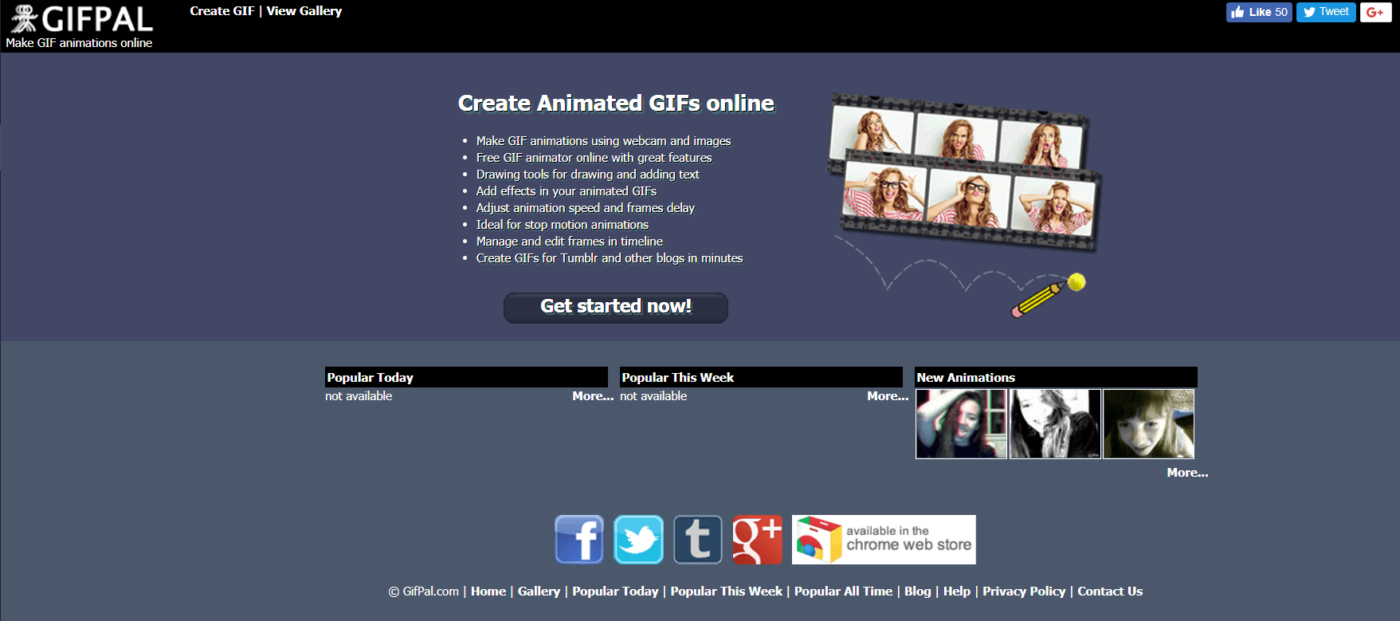Click 'Make GIF animations online' tagline

pyautogui.click(x=79, y=43)
